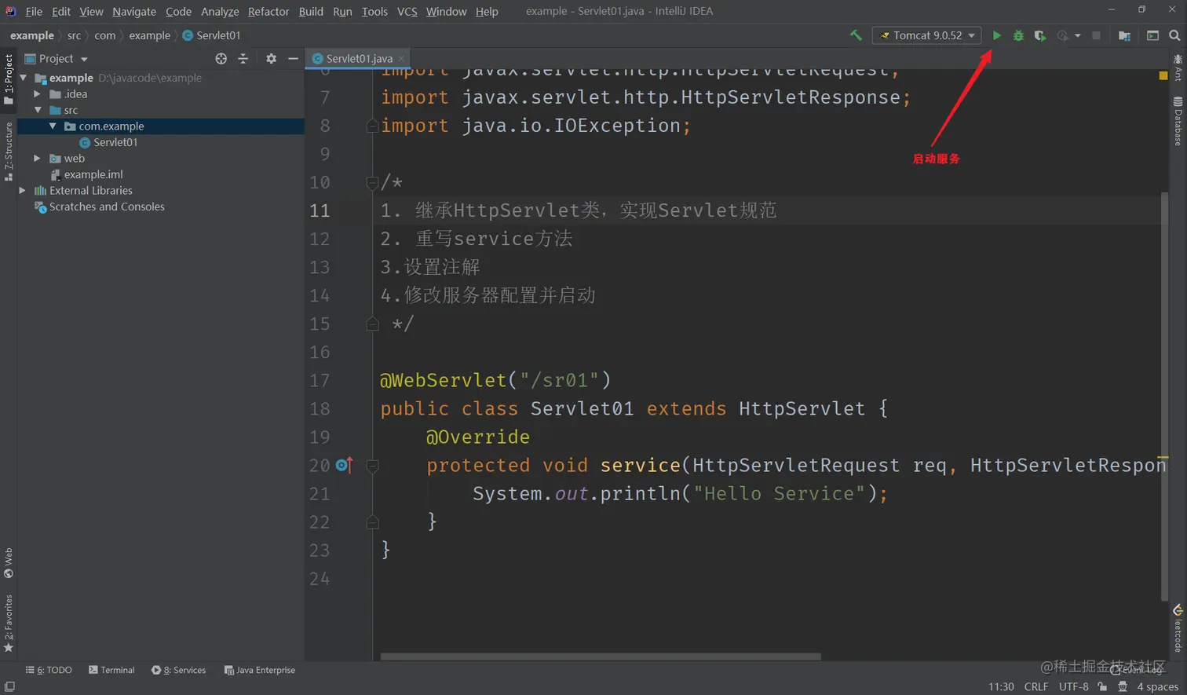This screenshot has width=1187, height=695.
Task: Click the "/sr01" string in WebServlet annotation
Action: point(559,380)
